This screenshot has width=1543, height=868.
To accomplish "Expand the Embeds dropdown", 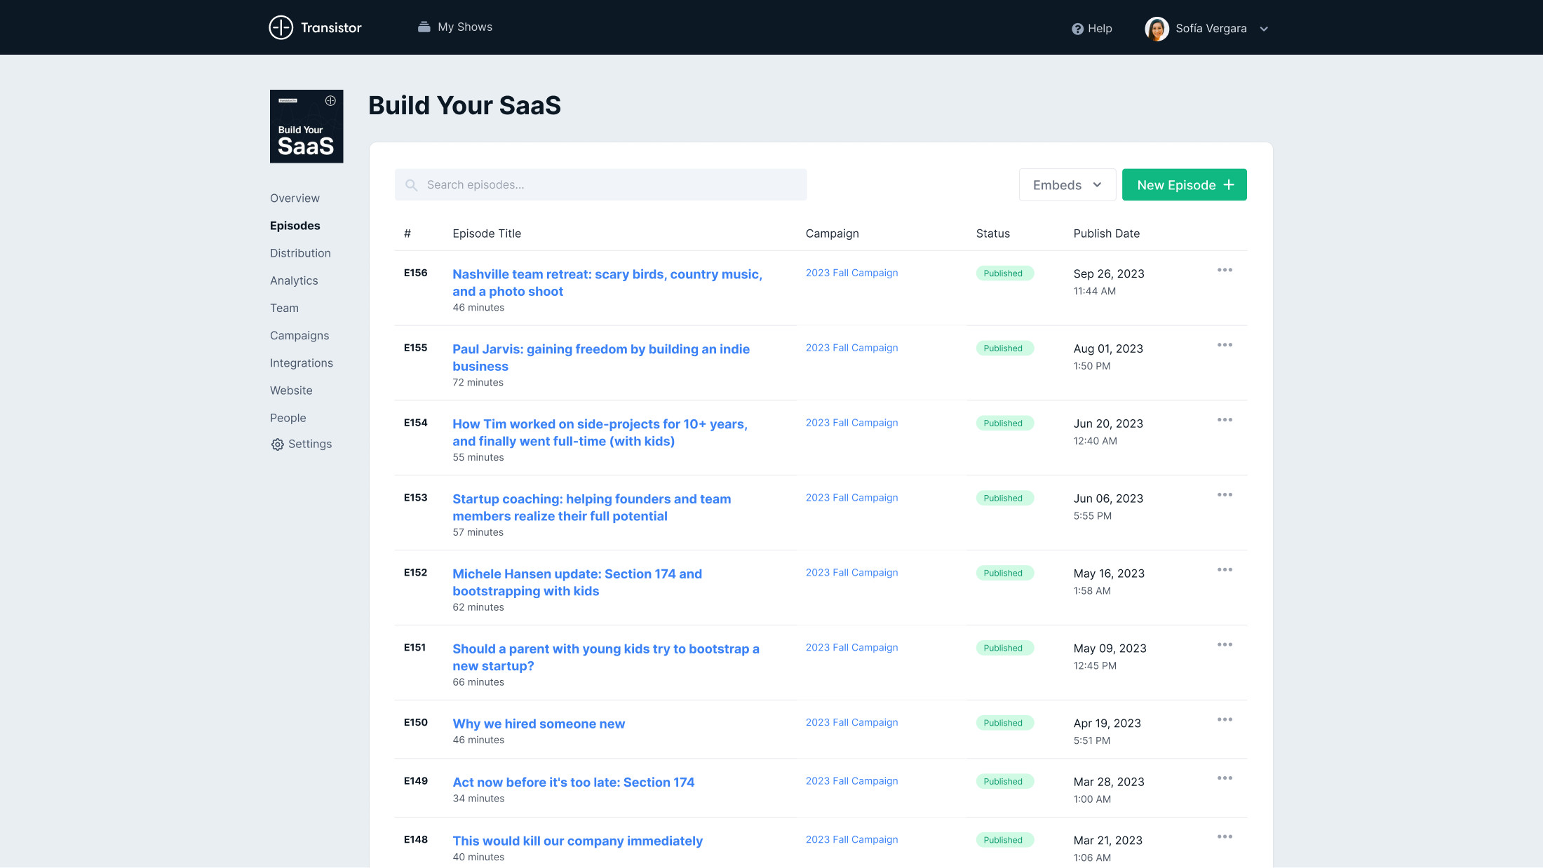I will click(1067, 185).
